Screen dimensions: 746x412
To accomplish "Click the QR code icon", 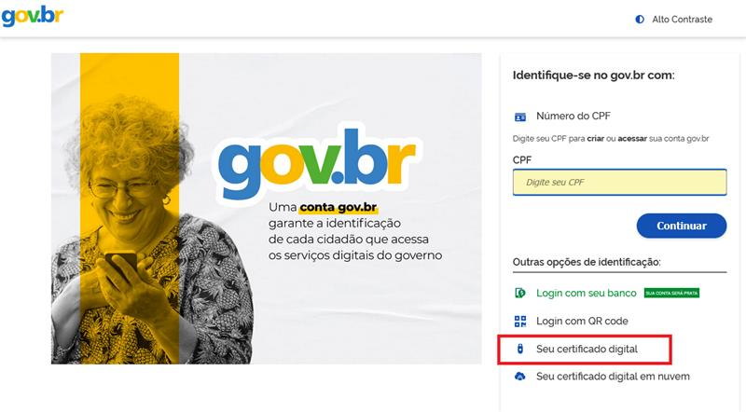I will (520, 322).
